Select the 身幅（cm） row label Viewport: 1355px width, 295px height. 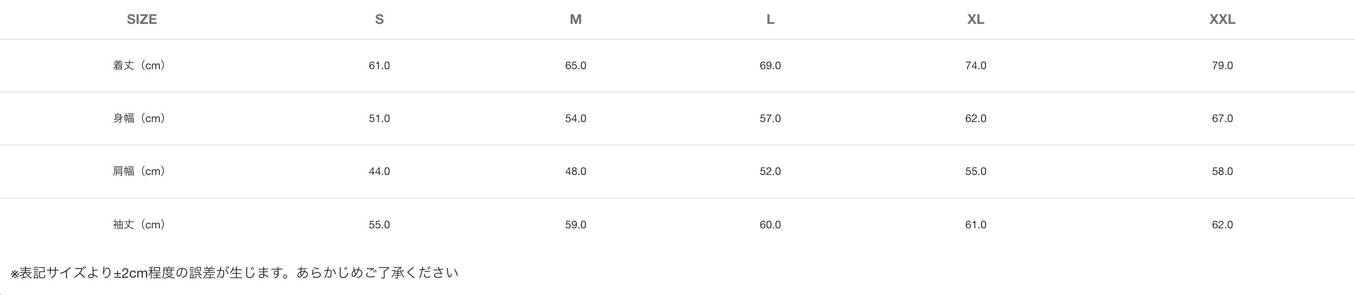(139, 119)
